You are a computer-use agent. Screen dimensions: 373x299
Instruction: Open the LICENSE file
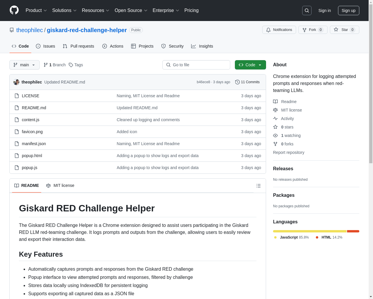[x=31, y=96]
